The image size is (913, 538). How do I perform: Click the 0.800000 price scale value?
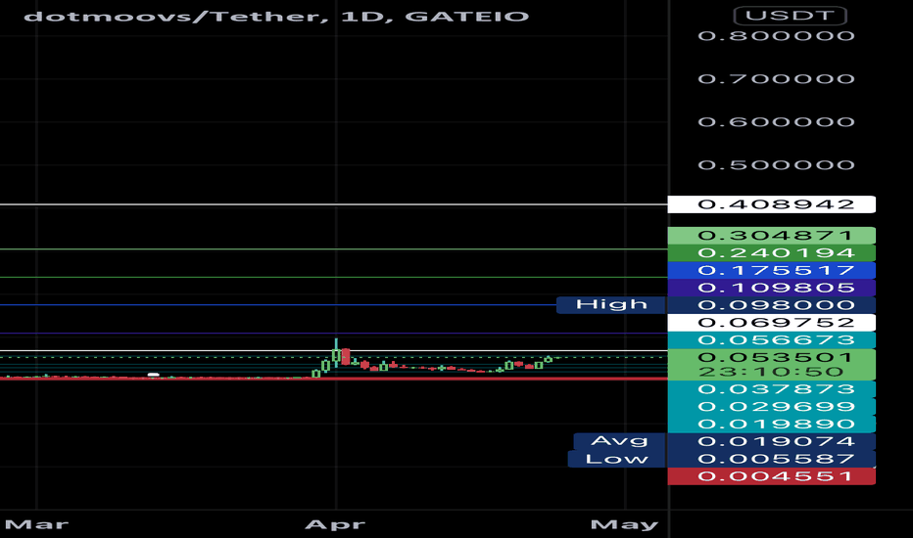pyautogui.click(x=776, y=36)
